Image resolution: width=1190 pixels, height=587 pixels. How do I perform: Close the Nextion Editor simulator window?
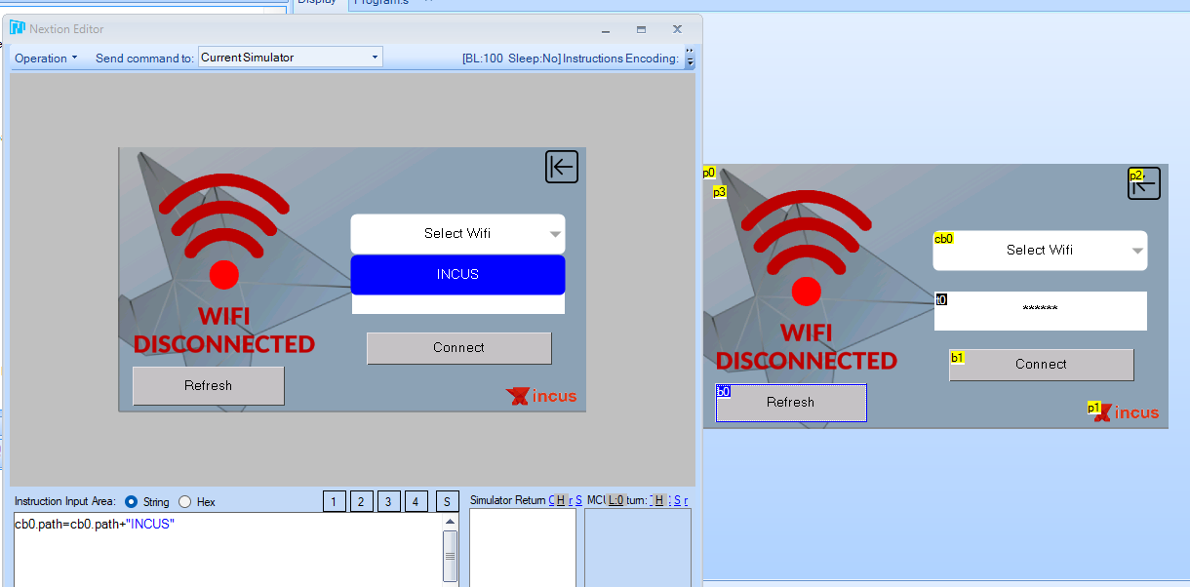click(x=677, y=29)
